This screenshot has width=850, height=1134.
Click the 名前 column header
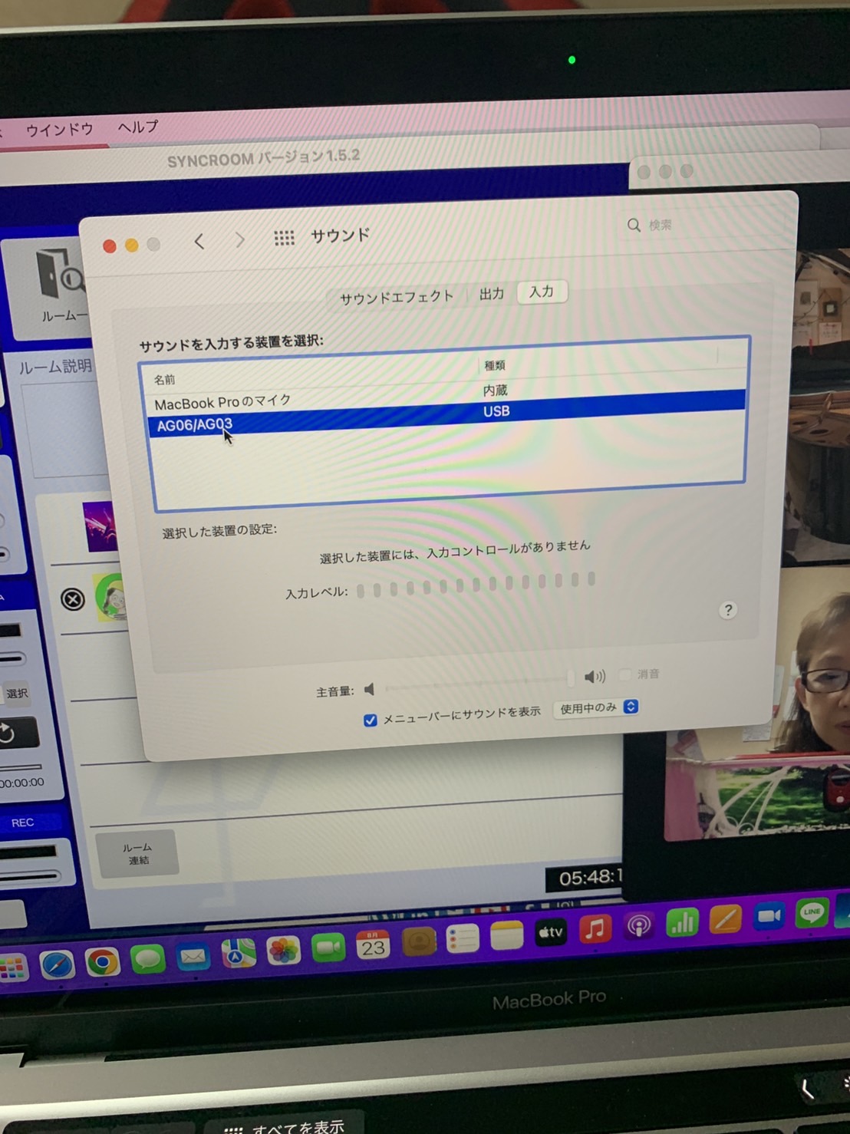tap(164, 380)
